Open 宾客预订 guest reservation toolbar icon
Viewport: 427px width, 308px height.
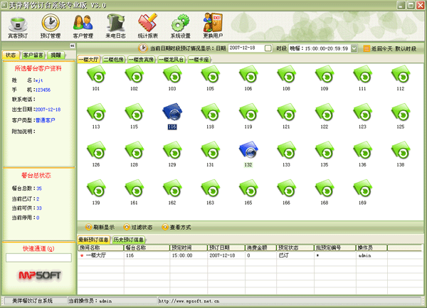(19, 25)
